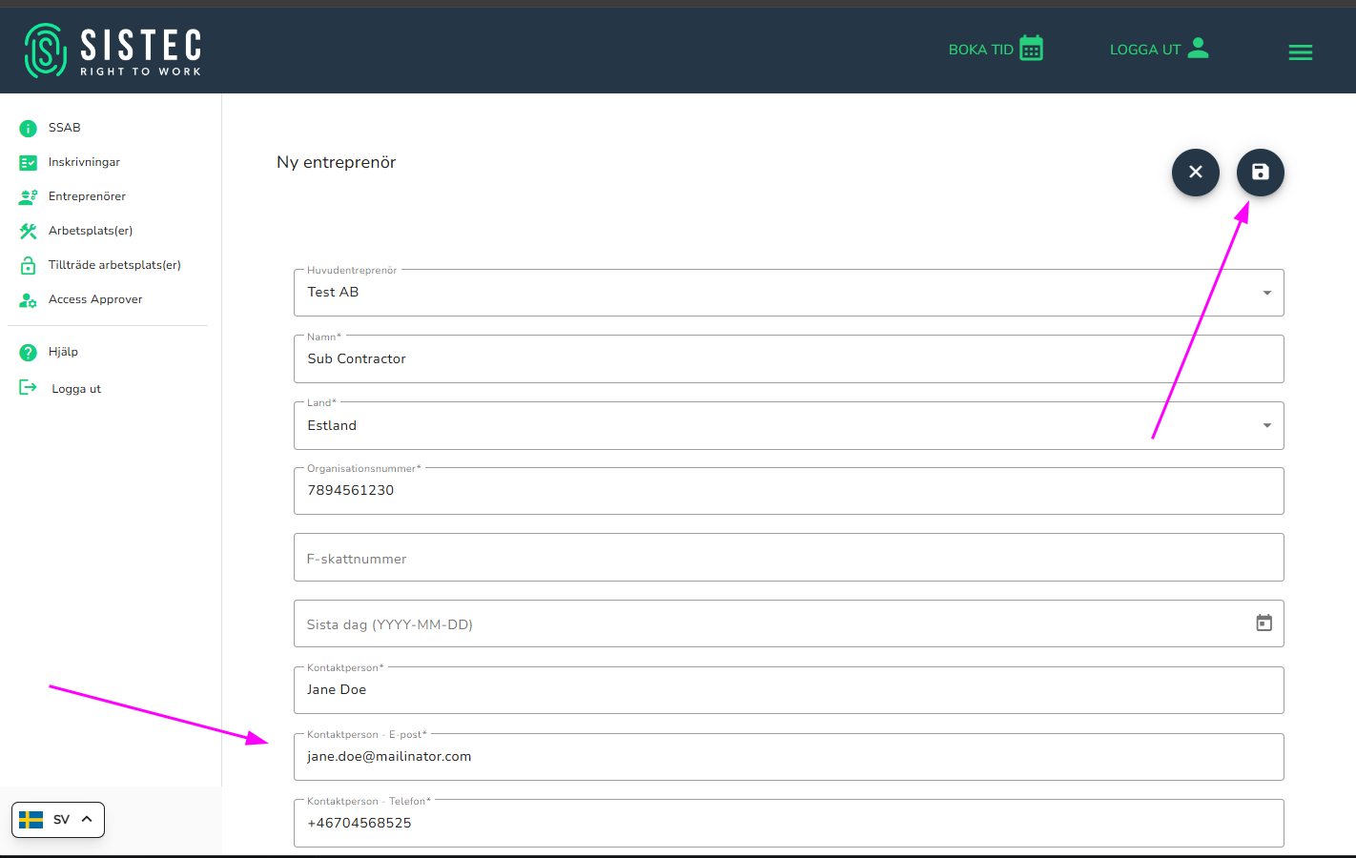Click the SSAB info icon in the sidebar

point(29,128)
